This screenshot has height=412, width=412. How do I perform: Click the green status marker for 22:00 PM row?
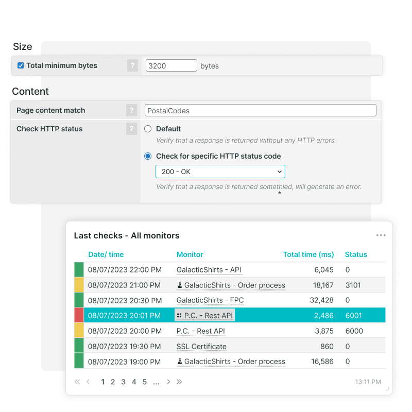coord(79,269)
